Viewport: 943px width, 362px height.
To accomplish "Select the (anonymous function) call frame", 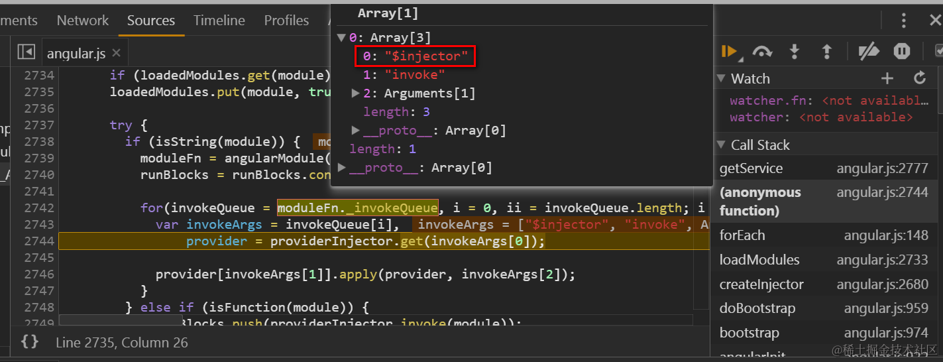I will click(826, 202).
